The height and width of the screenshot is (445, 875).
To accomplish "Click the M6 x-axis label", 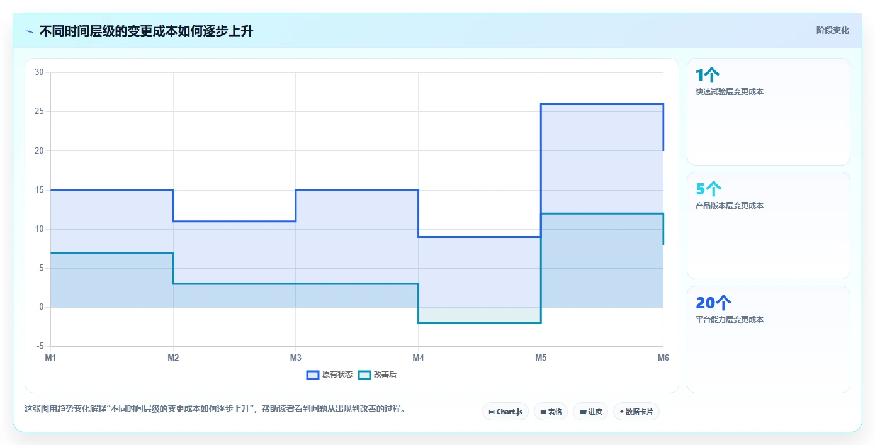I will (x=663, y=358).
